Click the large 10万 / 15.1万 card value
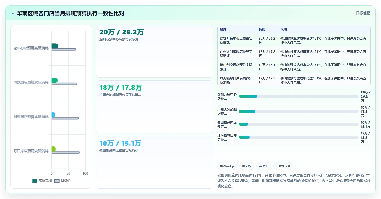Image resolution: width=381 pixels, height=199 pixels. [x=120, y=143]
